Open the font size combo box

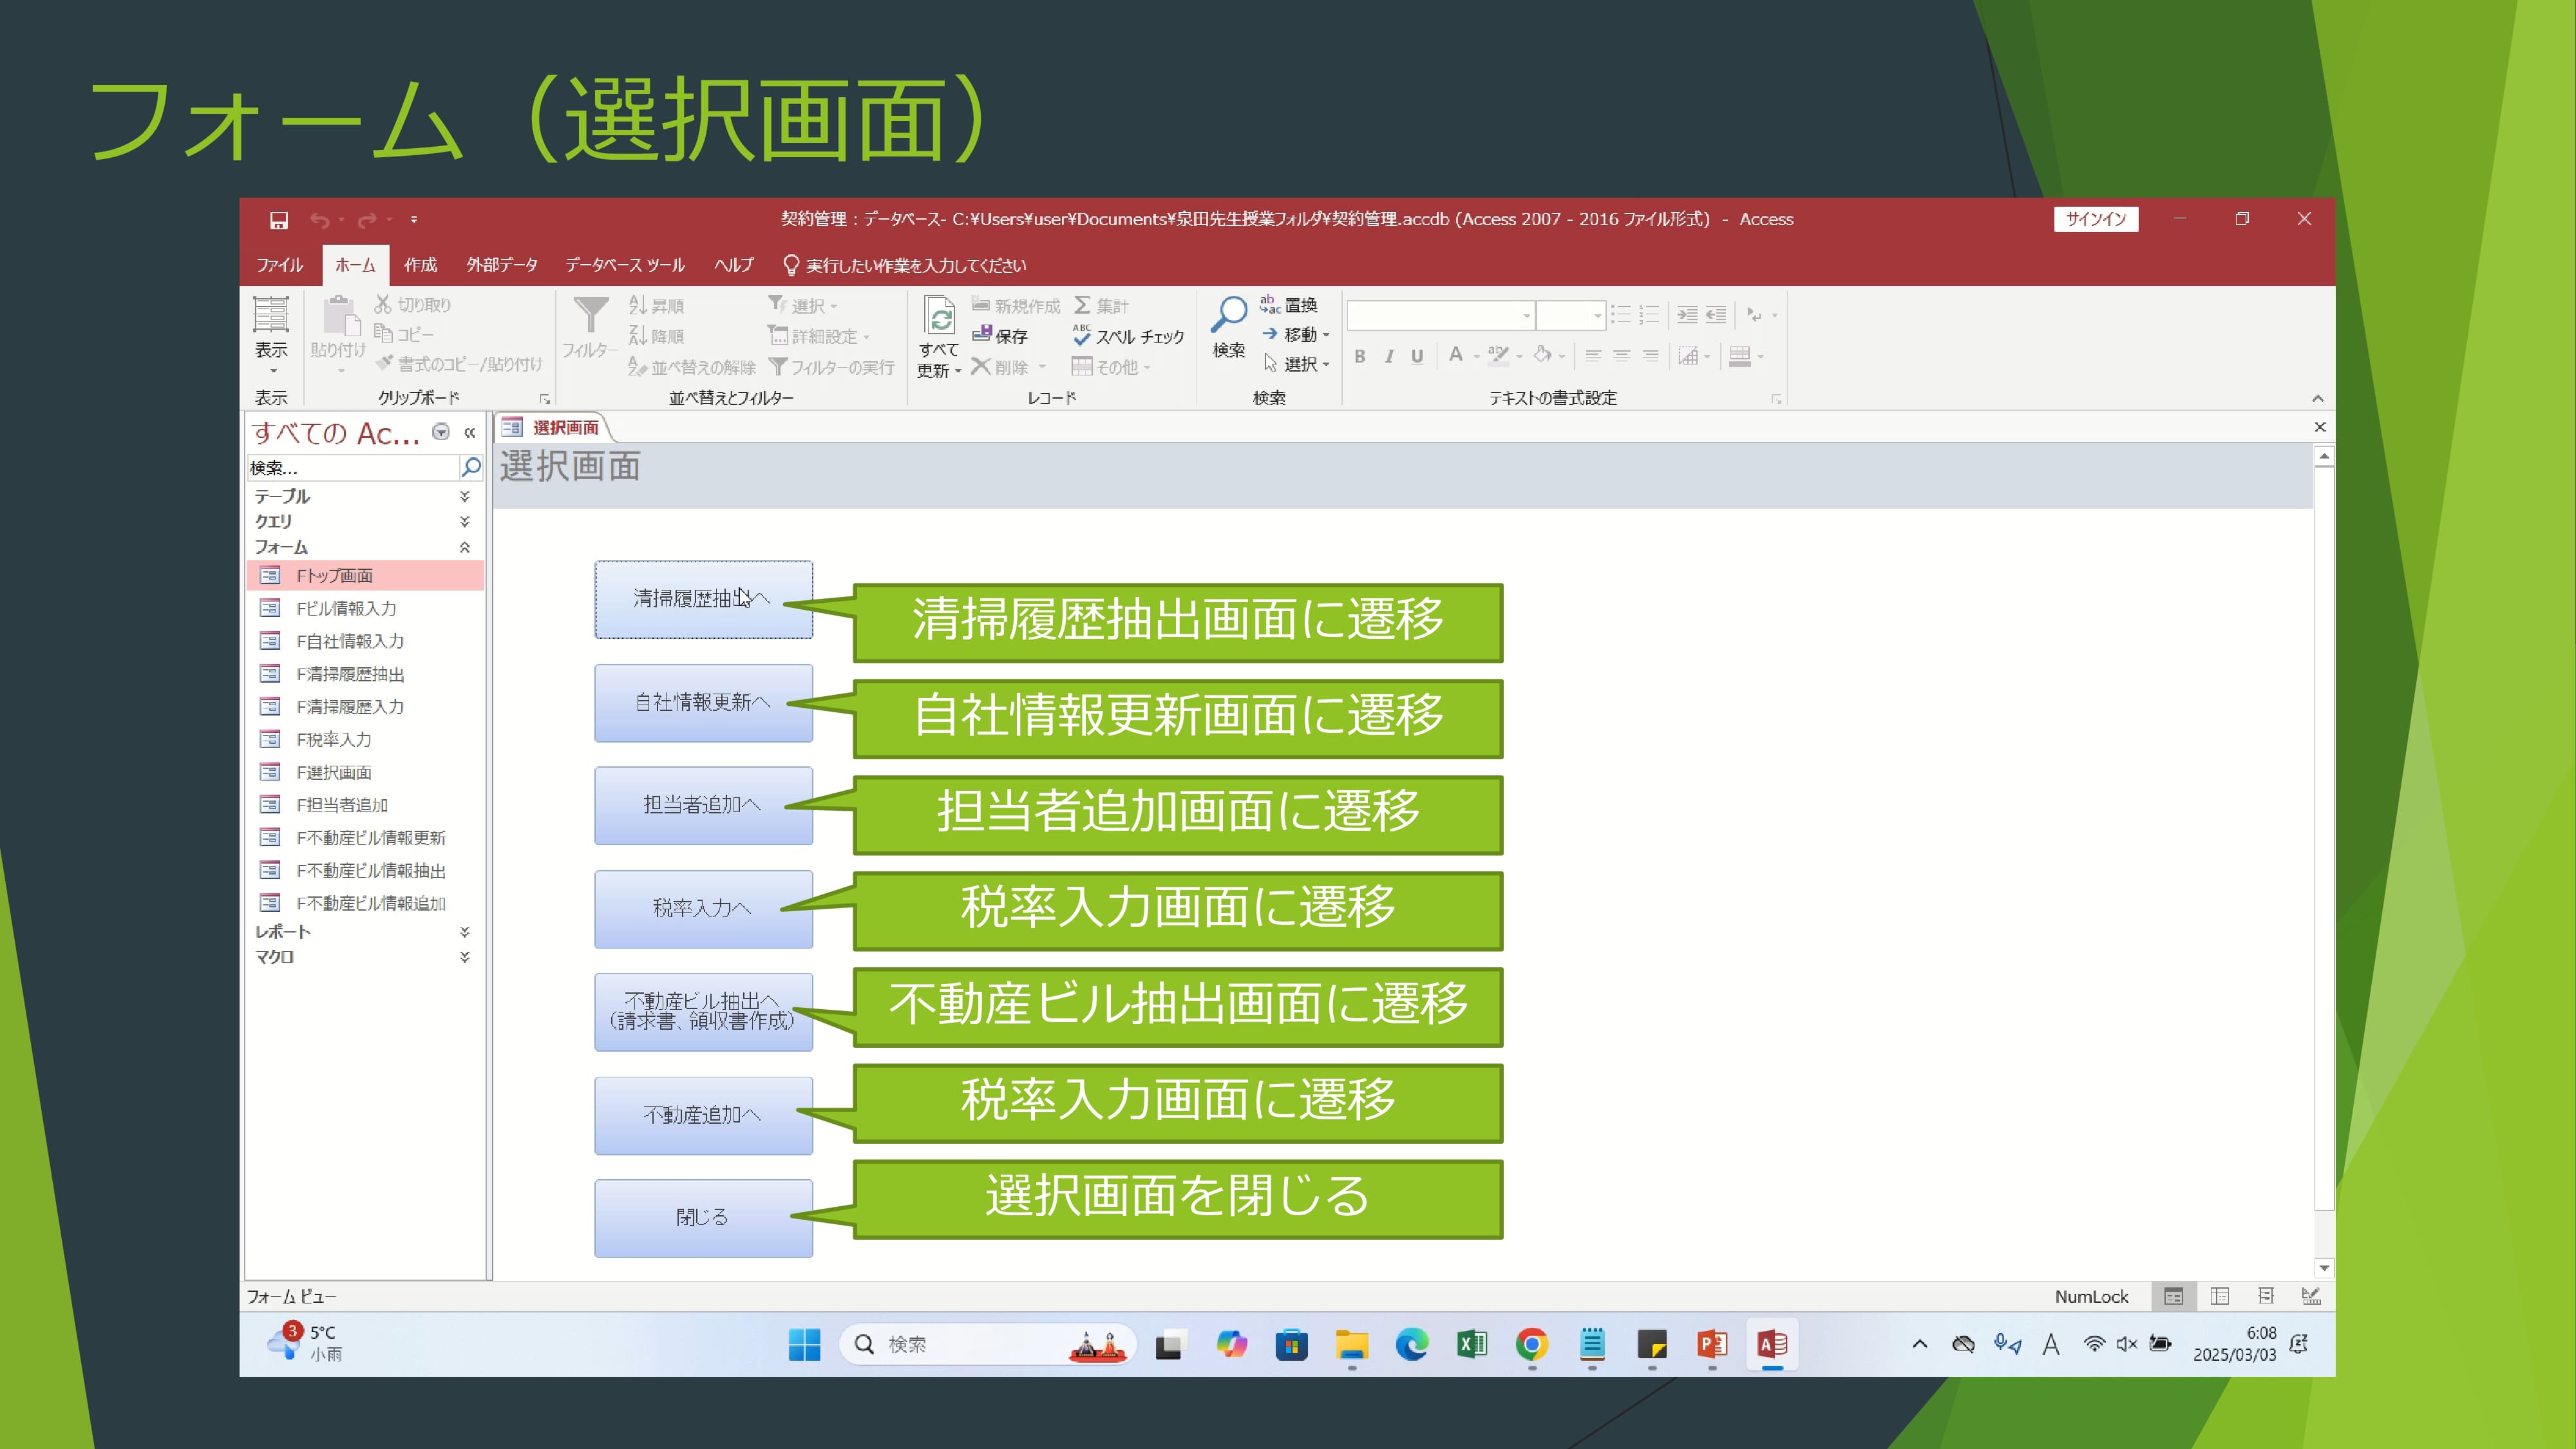[x=1570, y=315]
